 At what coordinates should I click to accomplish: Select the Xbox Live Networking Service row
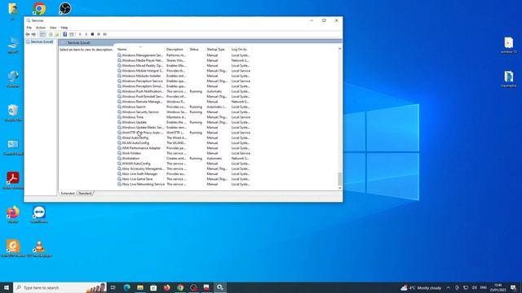coord(184,184)
